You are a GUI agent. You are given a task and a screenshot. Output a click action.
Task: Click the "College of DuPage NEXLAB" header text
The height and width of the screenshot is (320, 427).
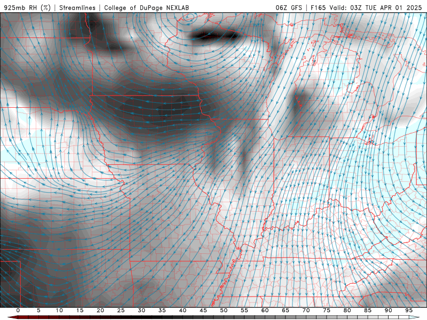pyautogui.click(x=146, y=7)
